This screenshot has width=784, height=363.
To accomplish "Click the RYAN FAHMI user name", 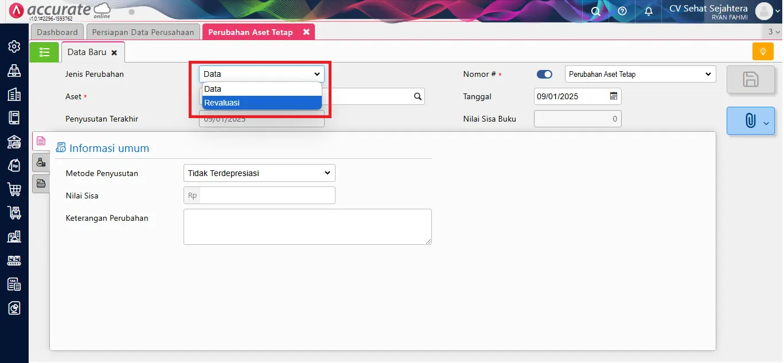I will tap(730, 17).
